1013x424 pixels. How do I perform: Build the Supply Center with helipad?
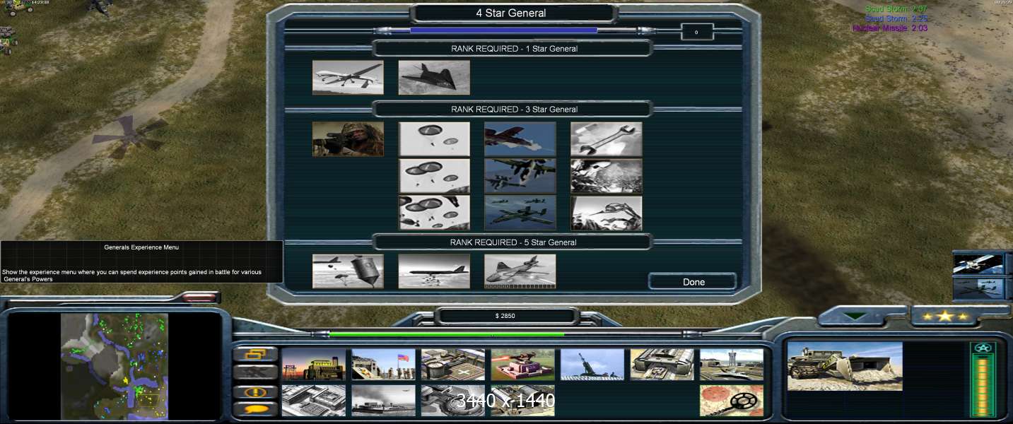coord(453,365)
